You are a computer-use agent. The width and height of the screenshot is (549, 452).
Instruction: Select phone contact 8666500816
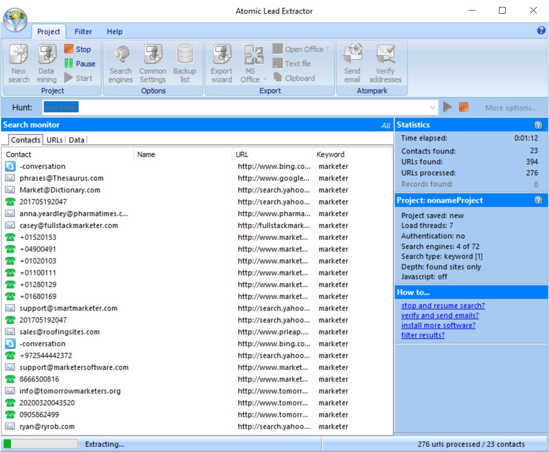[x=197, y=379]
